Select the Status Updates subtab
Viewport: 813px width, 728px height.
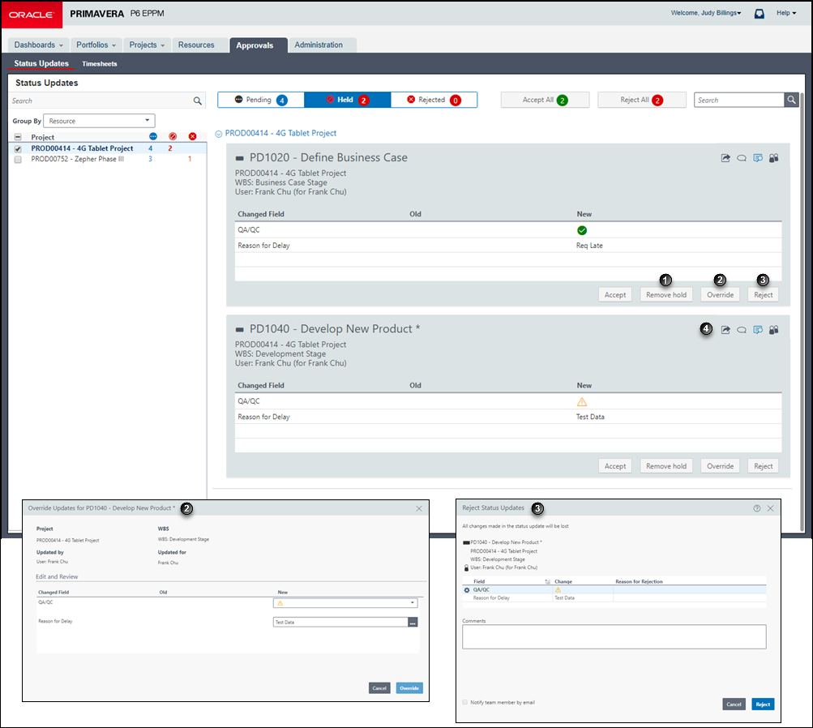[x=41, y=63]
